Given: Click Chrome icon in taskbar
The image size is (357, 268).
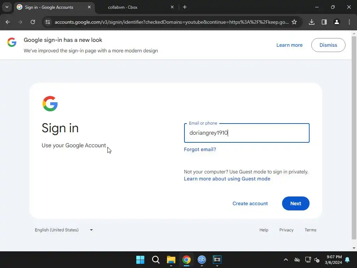Looking at the screenshot, I should 186,260.
